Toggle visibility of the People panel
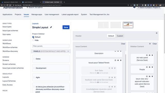The height and width of the screenshot is (93, 165). [150, 67]
